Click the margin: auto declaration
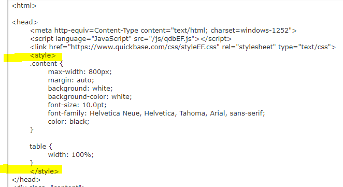Screen dimensions: 343x187 pyautogui.click(x=71, y=80)
